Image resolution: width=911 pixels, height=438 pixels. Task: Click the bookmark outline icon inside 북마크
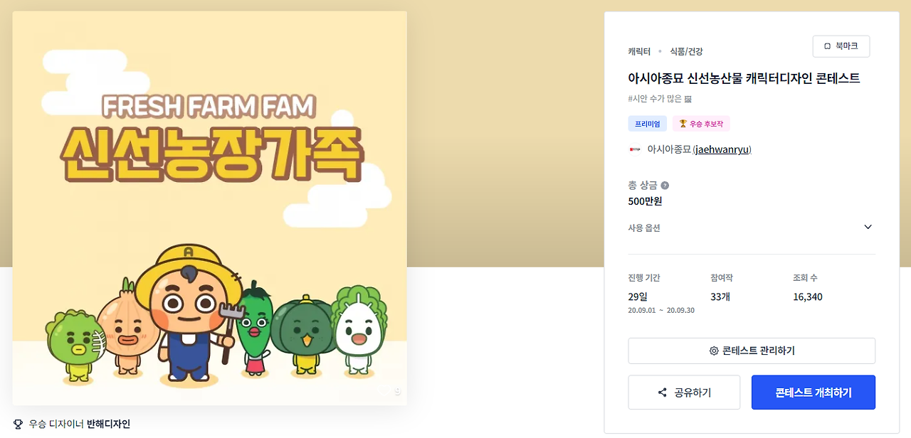pyautogui.click(x=827, y=46)
